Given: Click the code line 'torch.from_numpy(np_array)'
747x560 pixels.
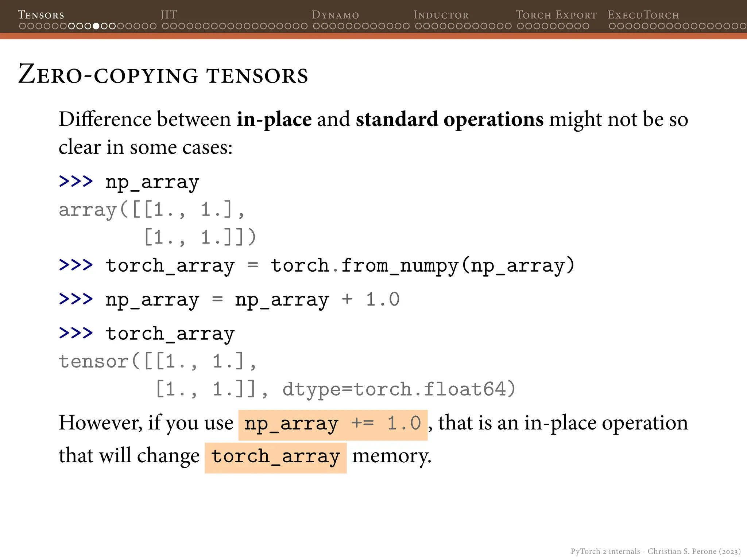Looking at the screenshot, I should [x=422, y=266].
